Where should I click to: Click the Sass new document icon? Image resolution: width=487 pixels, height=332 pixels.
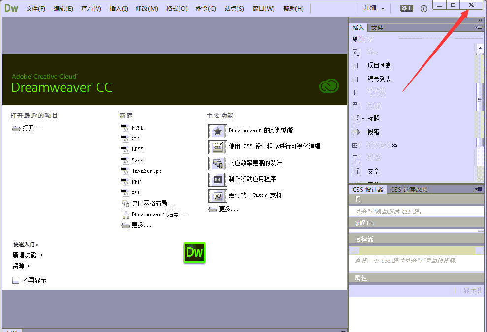point(125,160)
